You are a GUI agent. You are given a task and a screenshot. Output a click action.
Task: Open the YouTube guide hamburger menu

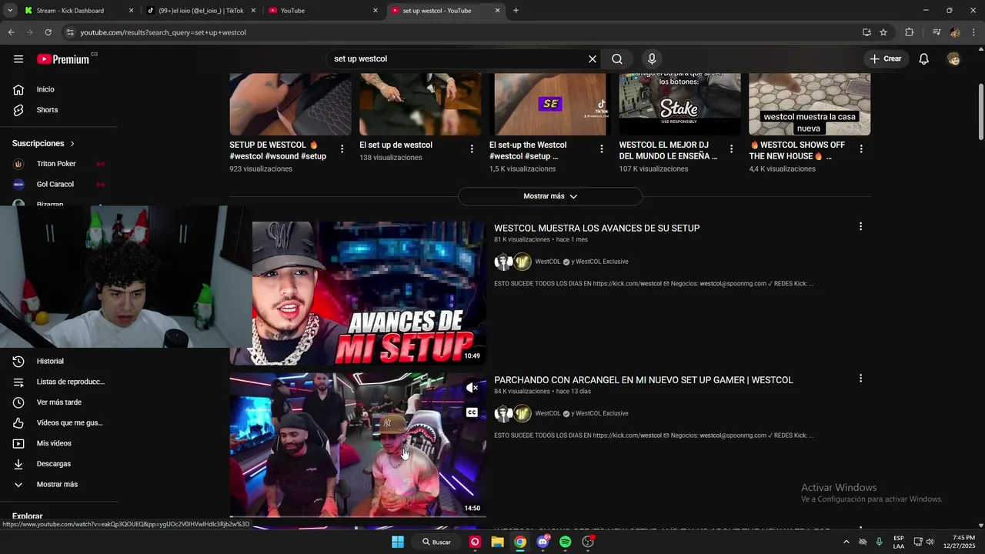18,59
